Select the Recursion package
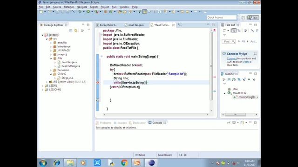Viewport: 298px width, 167px height. tap(63, 70)
